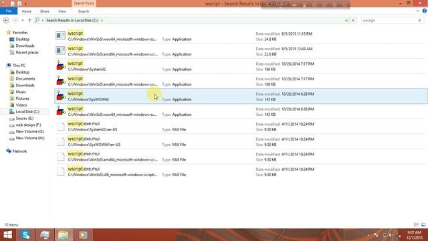The image size is (428, 241).
Task: Open Recent places in Favorites
Action: tap(27, 52)
